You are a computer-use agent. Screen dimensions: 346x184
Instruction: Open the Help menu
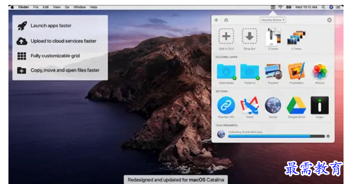point(93,7)
